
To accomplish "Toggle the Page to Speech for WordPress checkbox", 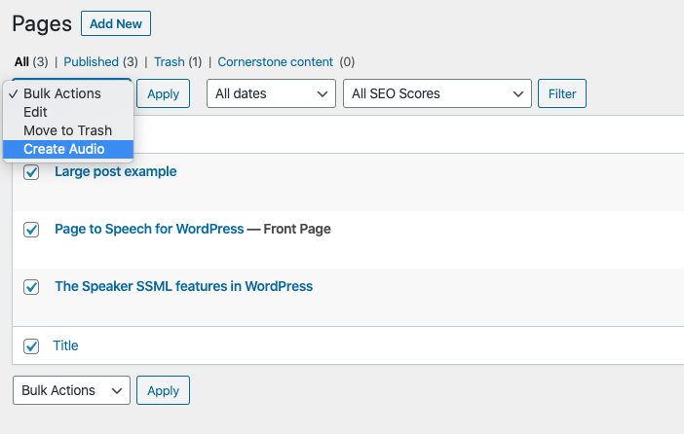I will click(x=31, y=230).
